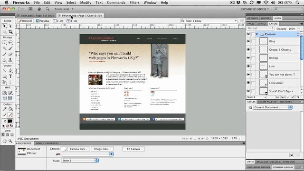Choose the Text tool
The height and width of the screenshot is (171, 304).
click(10, 76)
